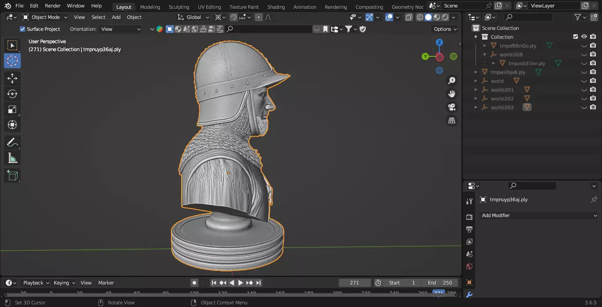Expand the world.003 tree item
The image size is (602, 307).
pyautogui.click(x=476, y=107)
